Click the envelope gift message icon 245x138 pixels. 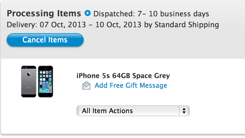pyautogui.click(x=86, y=85)
